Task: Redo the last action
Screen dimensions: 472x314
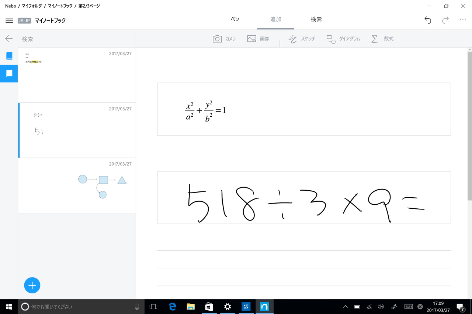Action: tap(445, 20)
